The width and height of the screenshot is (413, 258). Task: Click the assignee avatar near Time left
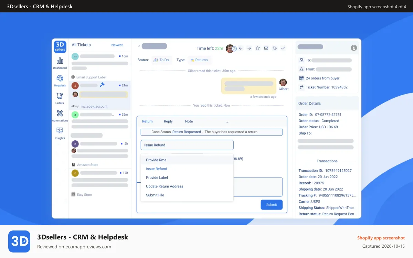(230, 49)
